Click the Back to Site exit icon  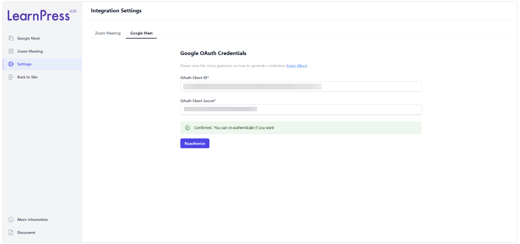pyautogui.click(x=11, y=77)
